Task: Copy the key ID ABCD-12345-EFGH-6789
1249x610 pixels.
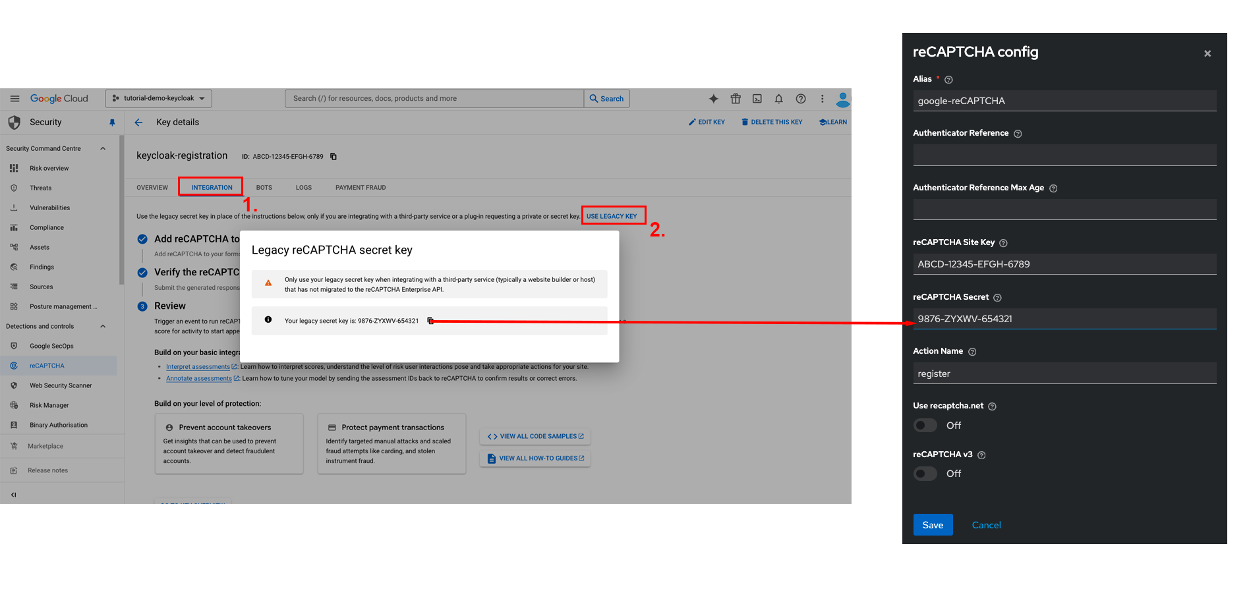Action: tap(334, 157)
